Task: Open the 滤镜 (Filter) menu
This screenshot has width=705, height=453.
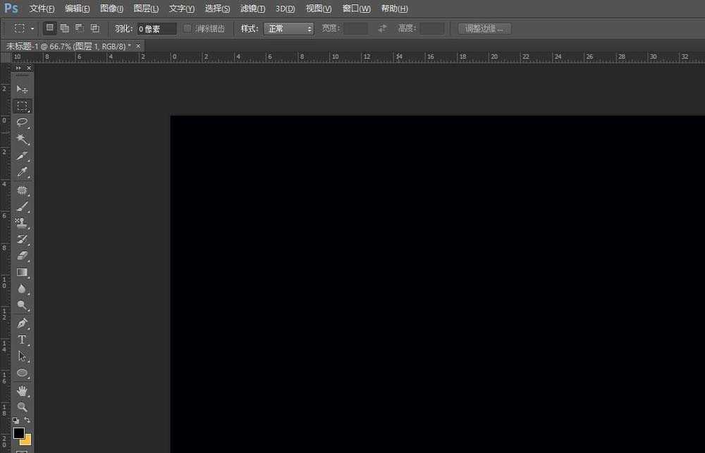Action: pyautogui.click(x=253, y=8)
